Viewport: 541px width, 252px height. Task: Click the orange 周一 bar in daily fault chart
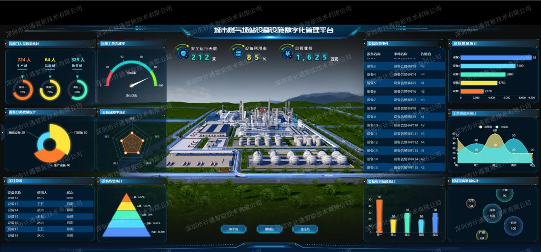coord(379,216)
